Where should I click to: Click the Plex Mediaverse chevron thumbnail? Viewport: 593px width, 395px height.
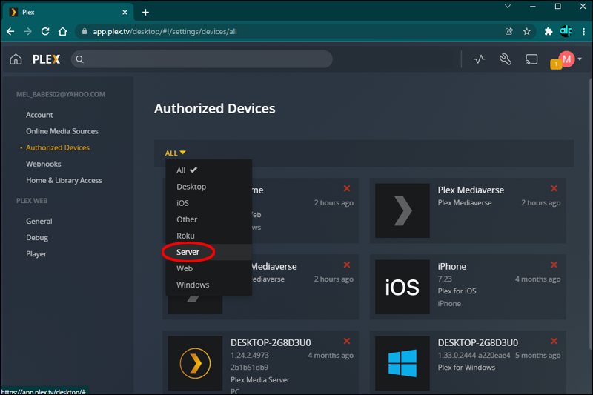[402, 210]
